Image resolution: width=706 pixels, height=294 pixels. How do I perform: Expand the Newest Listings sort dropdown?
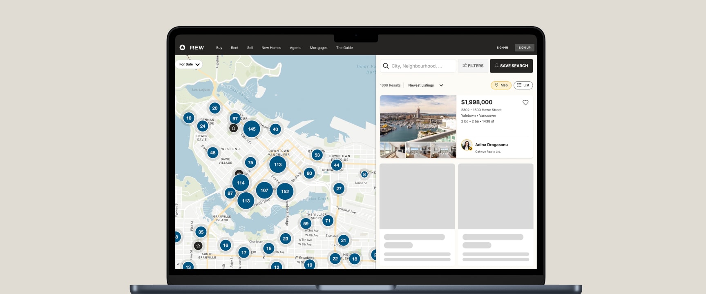[x=425, y=85]
